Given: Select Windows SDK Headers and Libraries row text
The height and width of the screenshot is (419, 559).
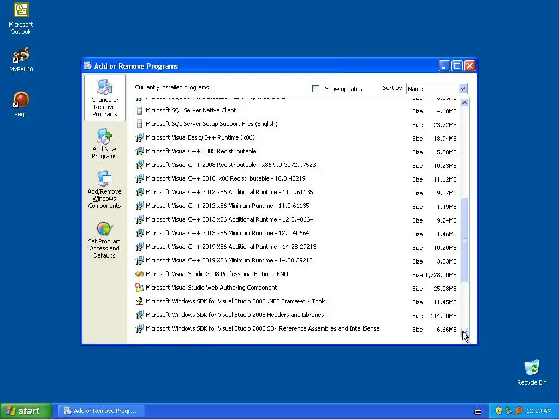Looking at the screenshot, I should click(x=235, y=315).
